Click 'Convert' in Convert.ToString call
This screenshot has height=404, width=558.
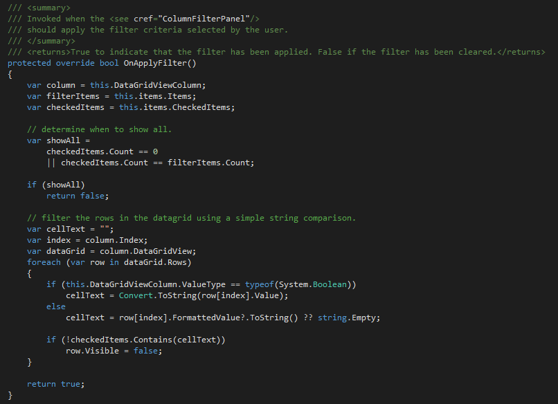tap(136, 295)
